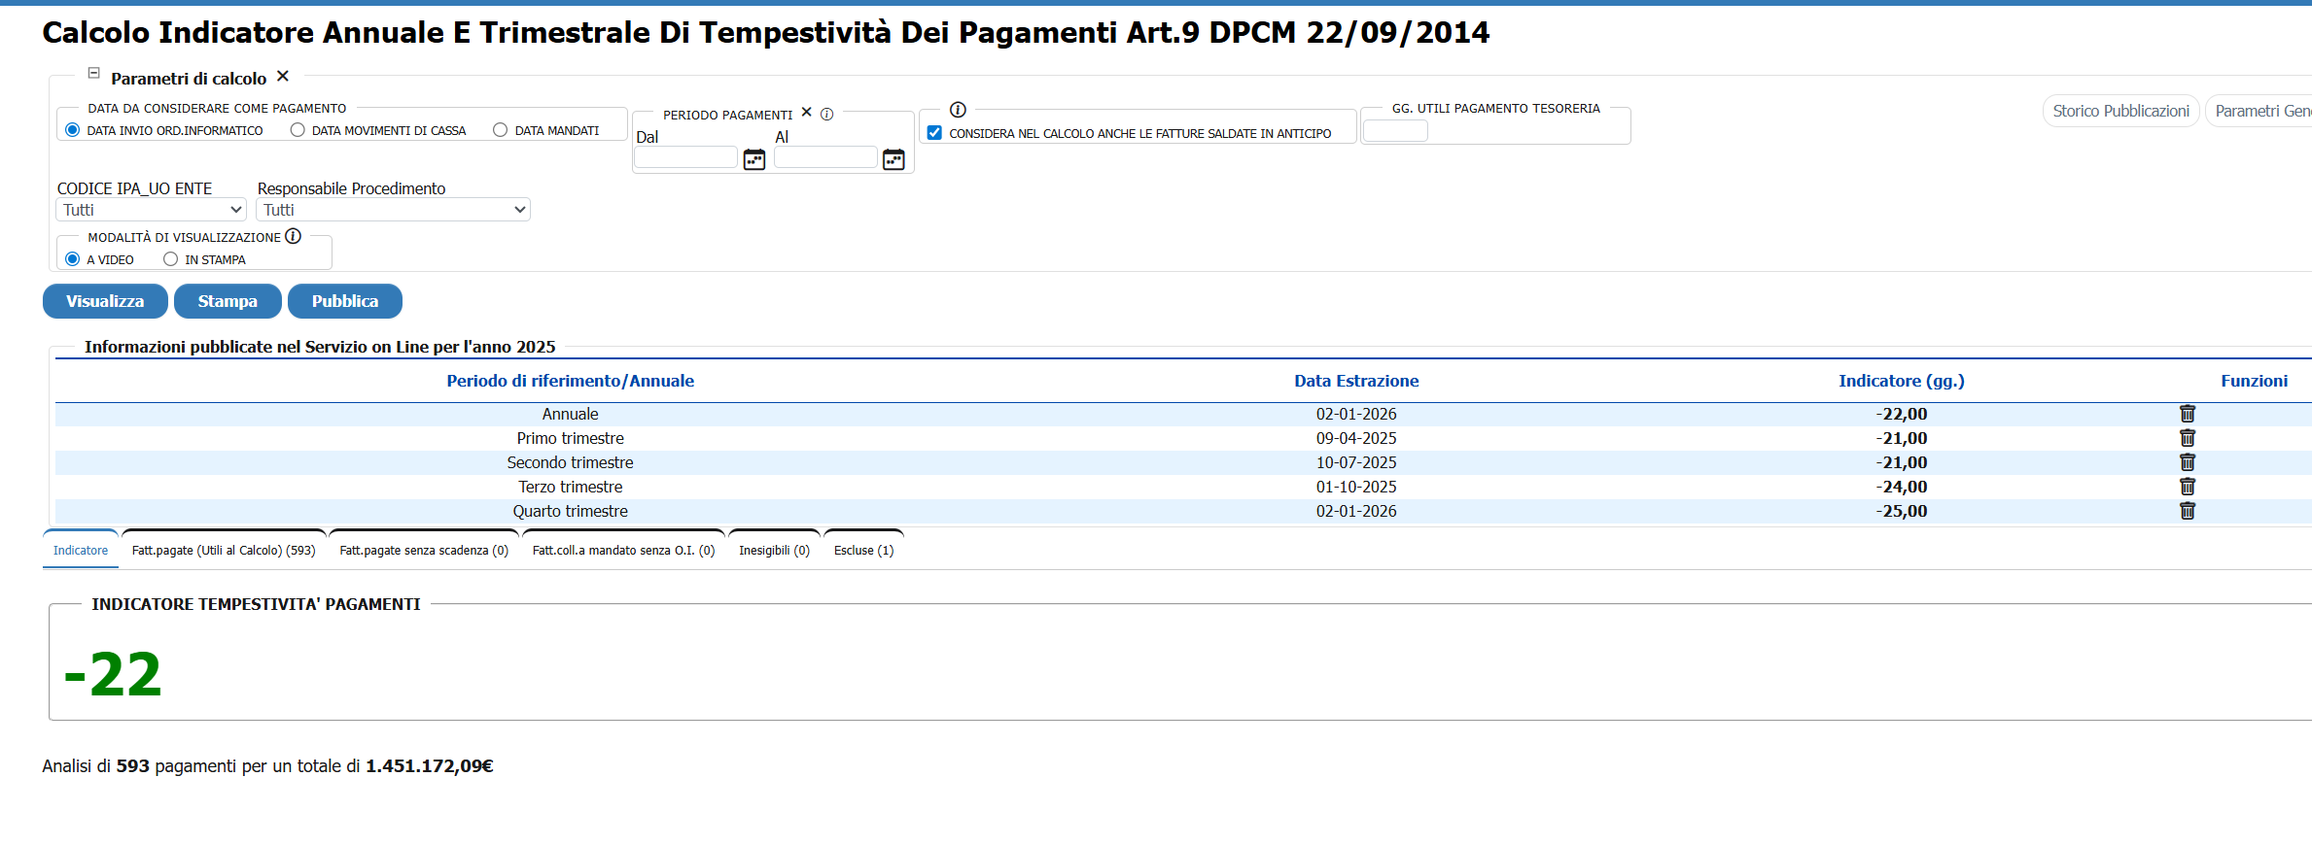Open the Escluse (1) tab
Viewport: 2312px width, 845px height.
tap(863, 551)
